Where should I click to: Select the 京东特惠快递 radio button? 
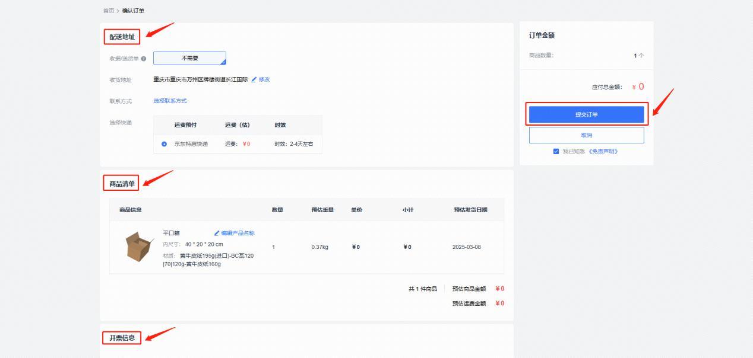[164, 144]
